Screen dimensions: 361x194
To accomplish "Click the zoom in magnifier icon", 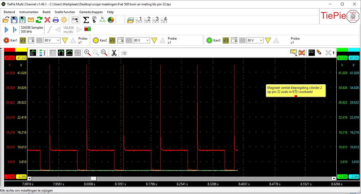I will (x=87, y=53).
